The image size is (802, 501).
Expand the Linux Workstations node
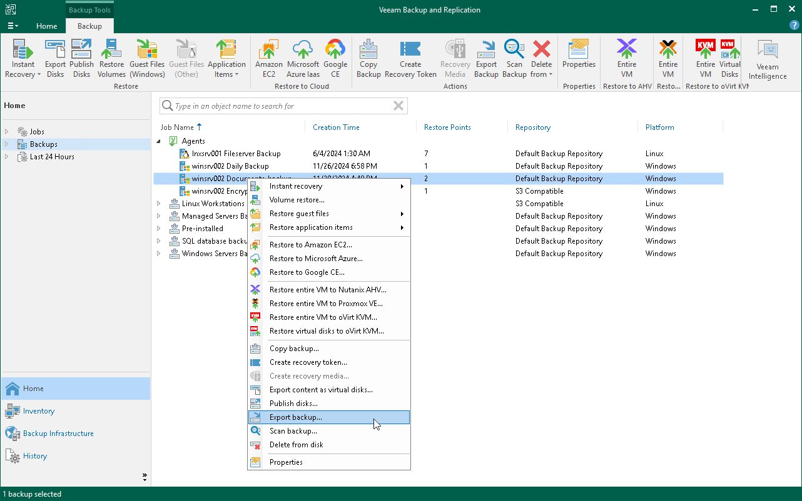(159, 203)
